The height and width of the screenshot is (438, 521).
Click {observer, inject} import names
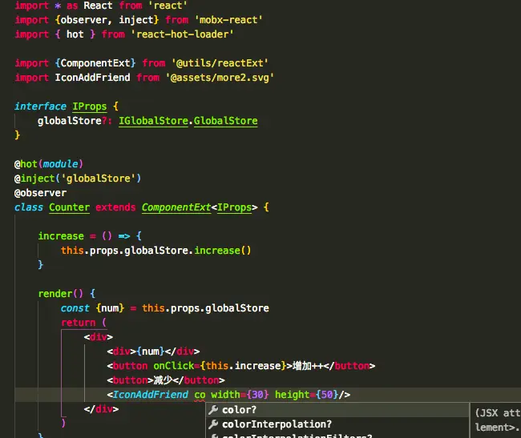click(107, 19)
